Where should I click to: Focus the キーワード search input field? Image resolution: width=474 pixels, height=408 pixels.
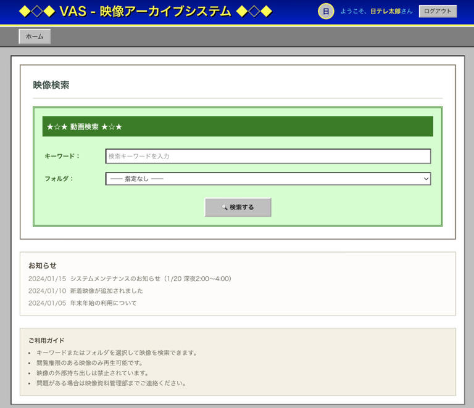pos(268,157)
